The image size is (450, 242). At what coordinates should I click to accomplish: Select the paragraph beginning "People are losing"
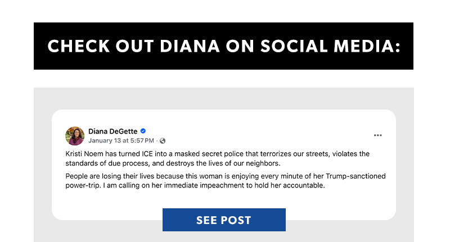click(x=225, y=181)
